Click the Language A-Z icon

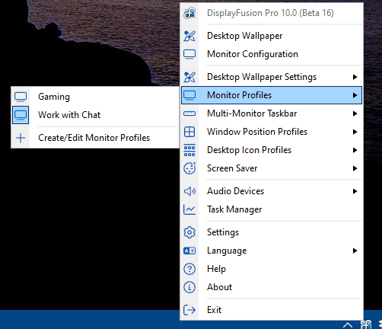click(189, 251)
